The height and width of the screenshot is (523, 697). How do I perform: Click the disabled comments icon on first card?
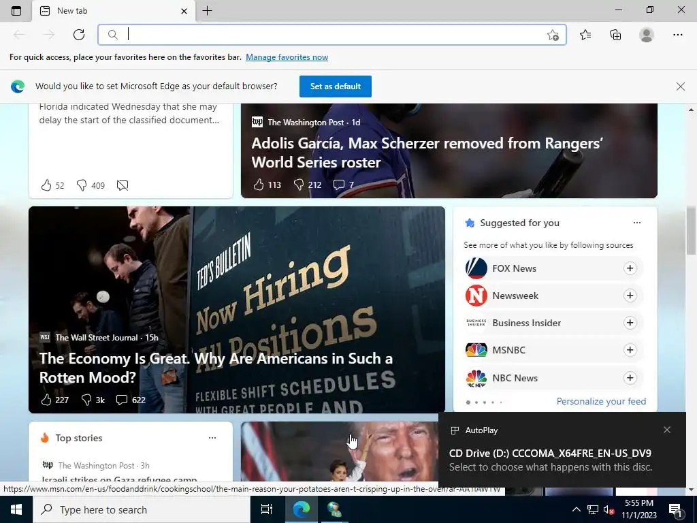[123, 185]
